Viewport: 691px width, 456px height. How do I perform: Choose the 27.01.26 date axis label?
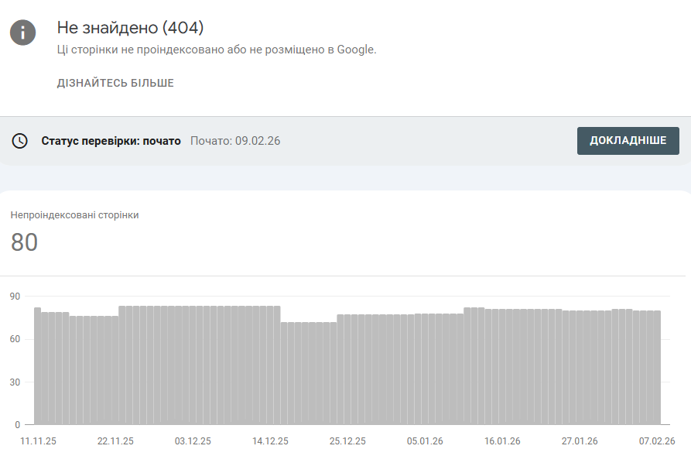[580, 441]
